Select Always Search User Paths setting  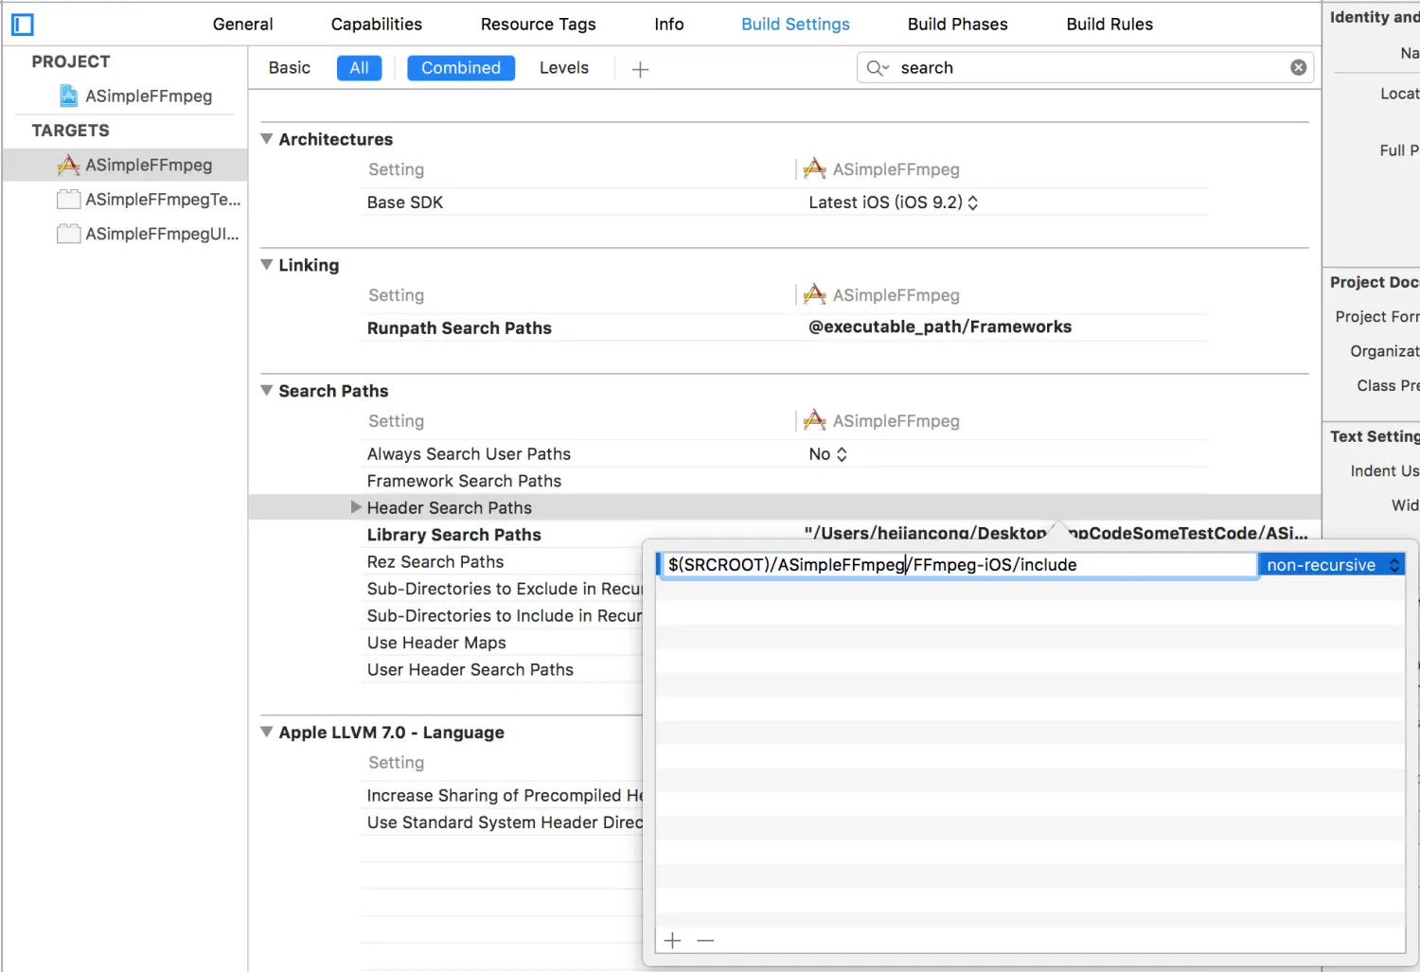469,454
